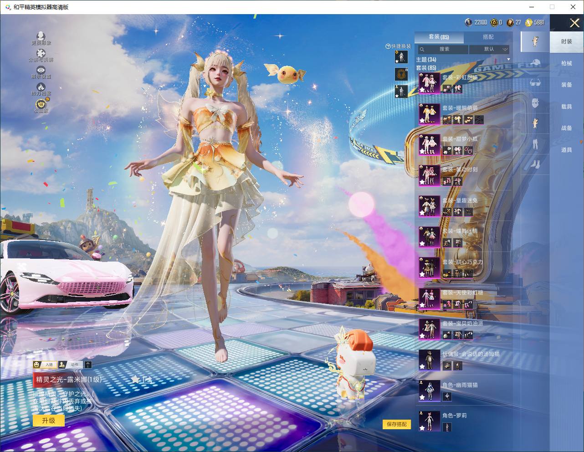Click the 精灵之光-露米娜(1级) title

tap(69, 380)
